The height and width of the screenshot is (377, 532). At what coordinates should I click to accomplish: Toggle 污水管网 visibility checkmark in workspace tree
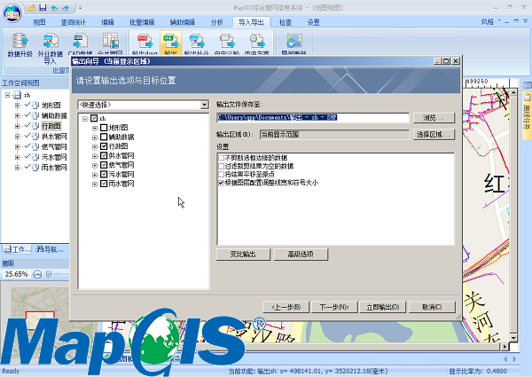click(x=27, y=157)
